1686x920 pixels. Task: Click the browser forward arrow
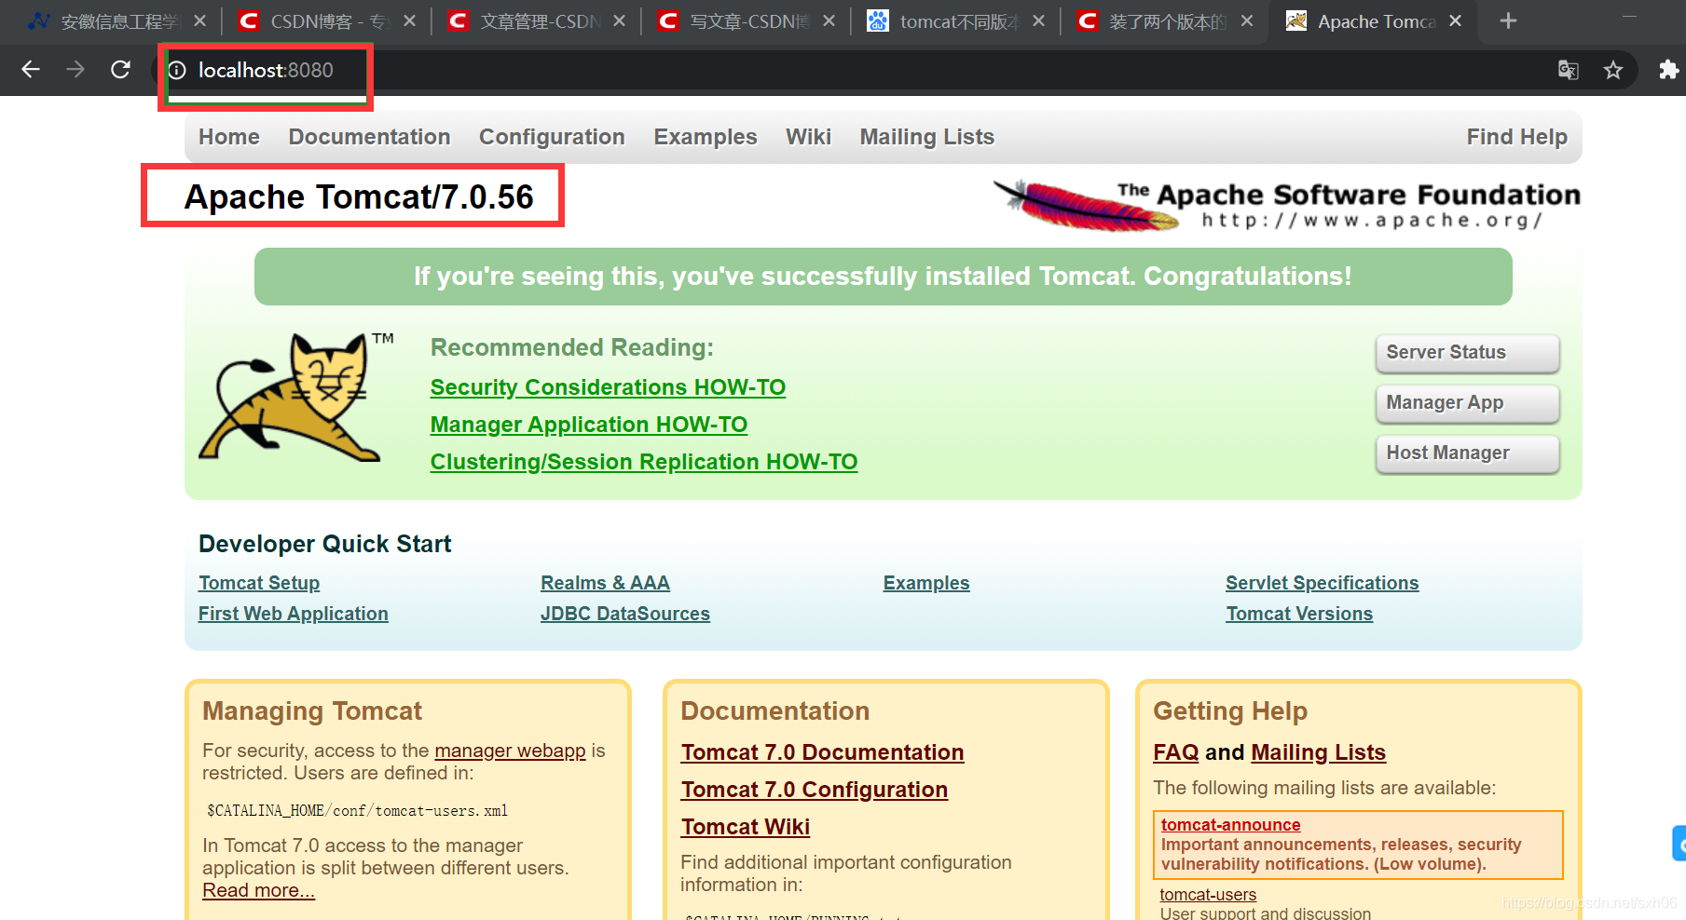click(75, 70)
